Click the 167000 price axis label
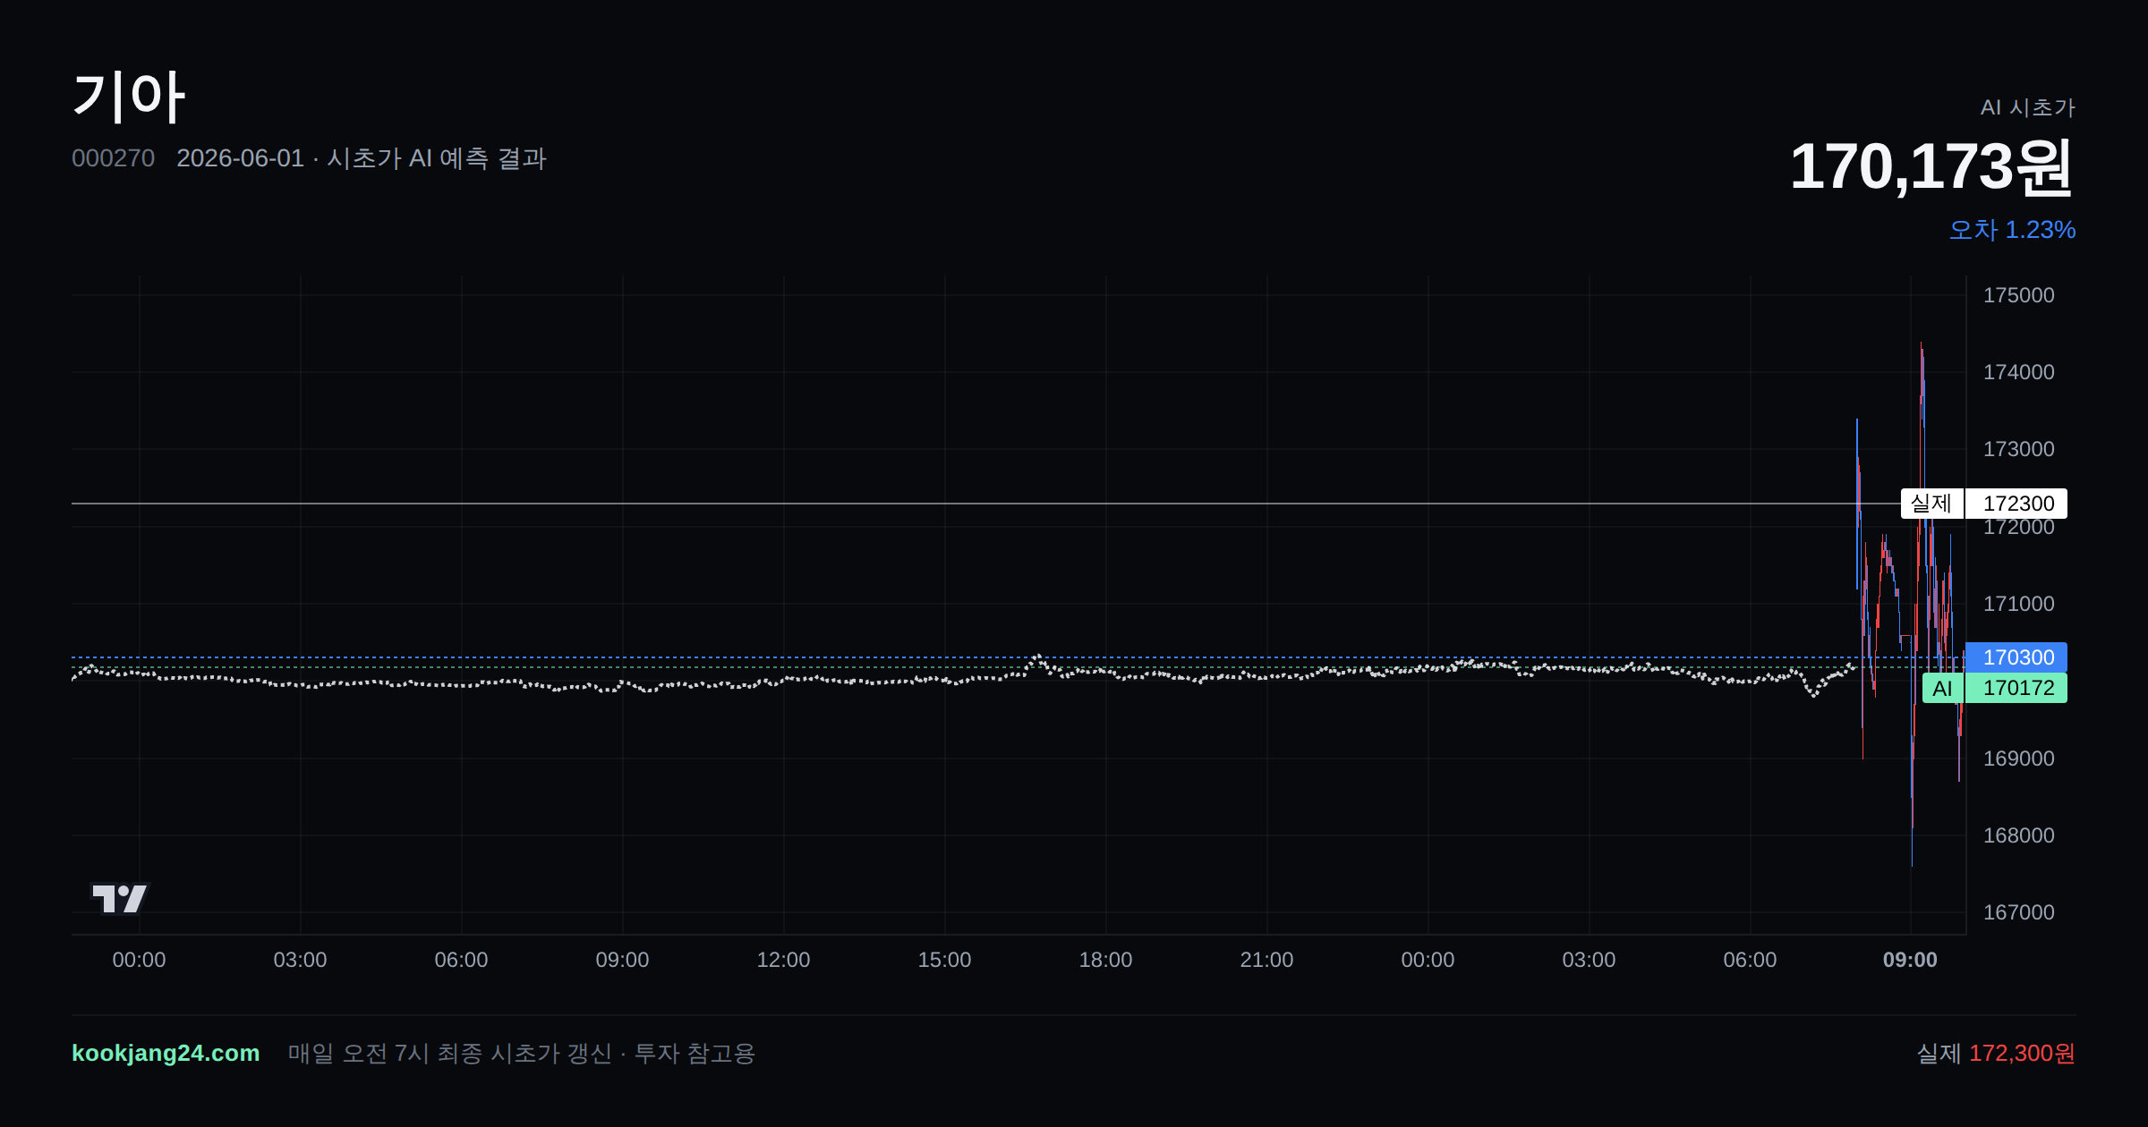Viewport: 2148px width, 1127px height. point(2018,912)
